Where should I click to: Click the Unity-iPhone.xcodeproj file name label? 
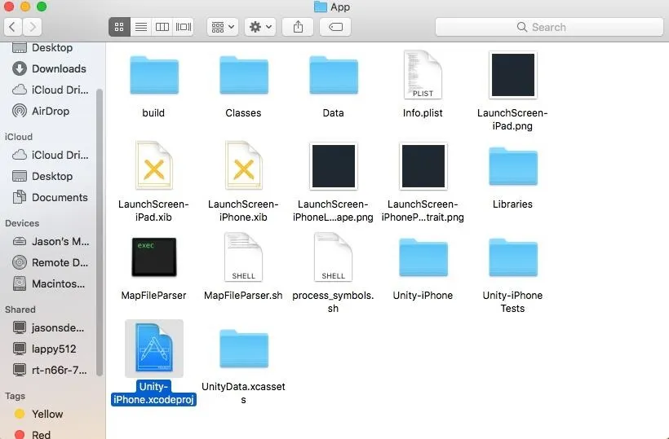tap(153, 393)
